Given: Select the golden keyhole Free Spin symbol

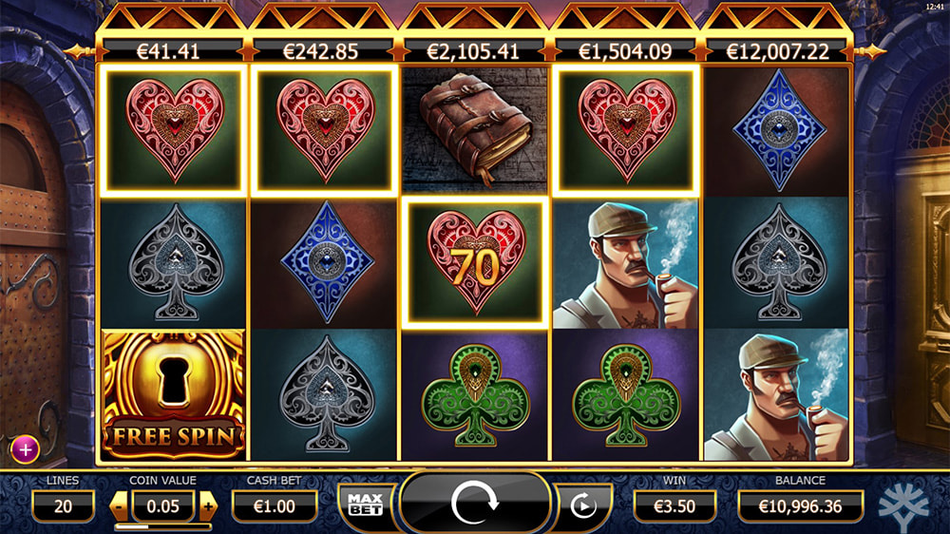Looking at the screenshot, I should pyautogui.click(x=174, y=394).
